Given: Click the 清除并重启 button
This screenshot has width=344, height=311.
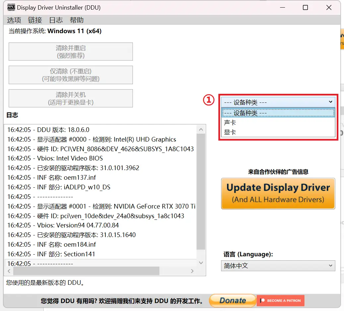Looking at the screenshot, I should point(71,52).
